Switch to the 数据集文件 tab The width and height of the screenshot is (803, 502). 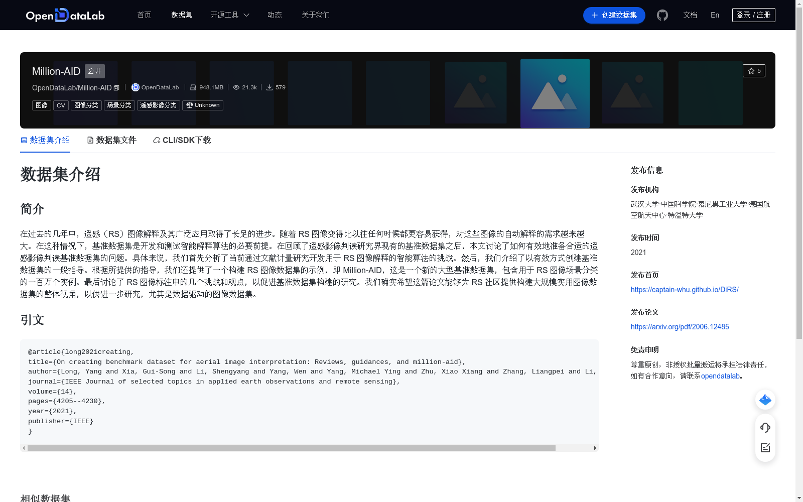tap(111, 140)
